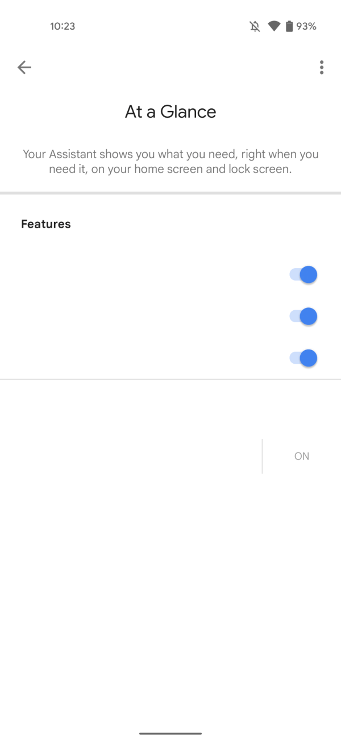Tap the vertical divider beside ON
This screenshot has width=341, height=740.
[x=262, y=456]
